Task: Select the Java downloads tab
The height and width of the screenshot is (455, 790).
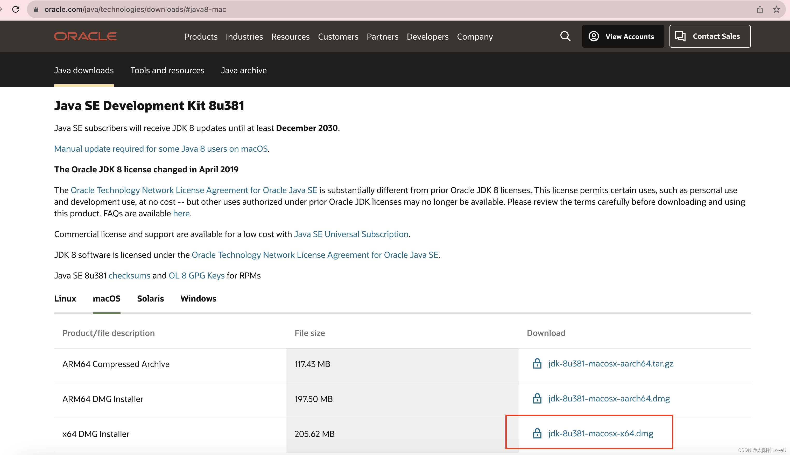Action: click(84, 70)
